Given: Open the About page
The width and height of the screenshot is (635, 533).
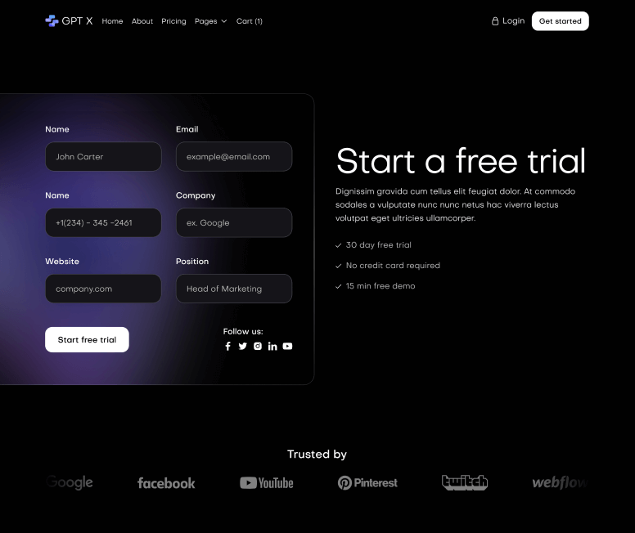Looking at the screenshot, I should coord(142,21).
